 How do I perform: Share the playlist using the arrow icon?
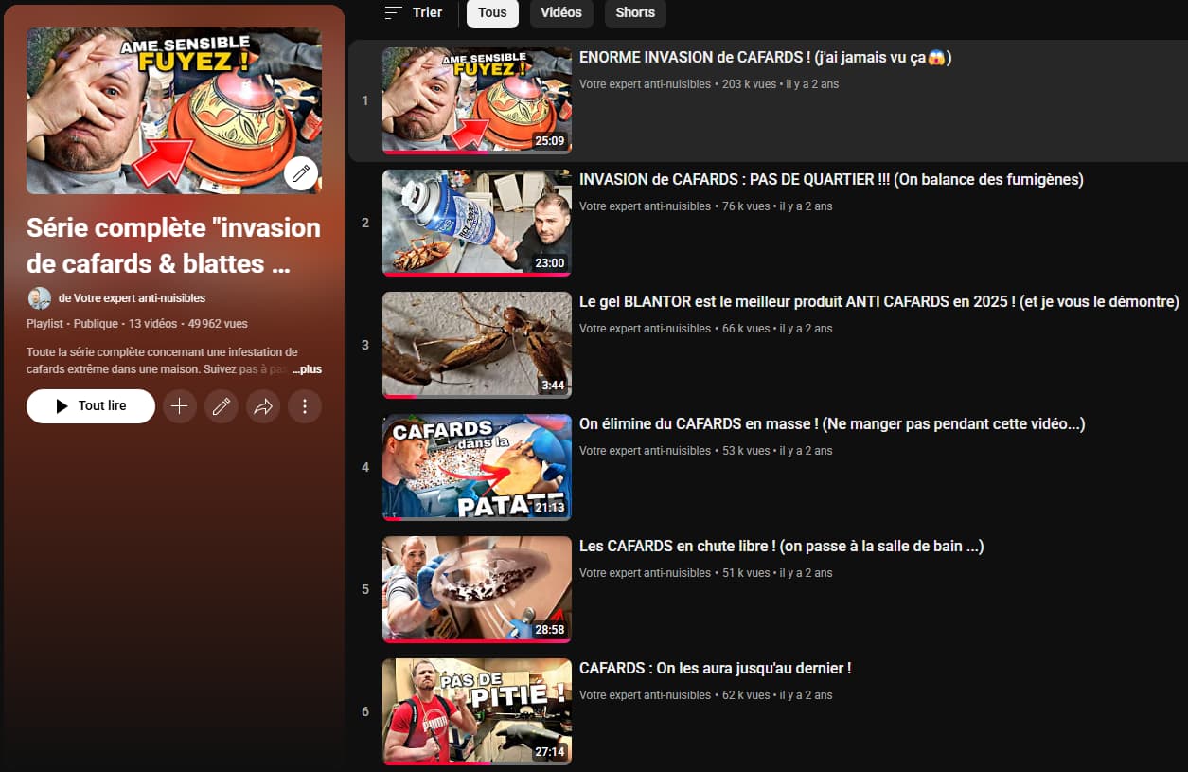[x=262, y=405]
